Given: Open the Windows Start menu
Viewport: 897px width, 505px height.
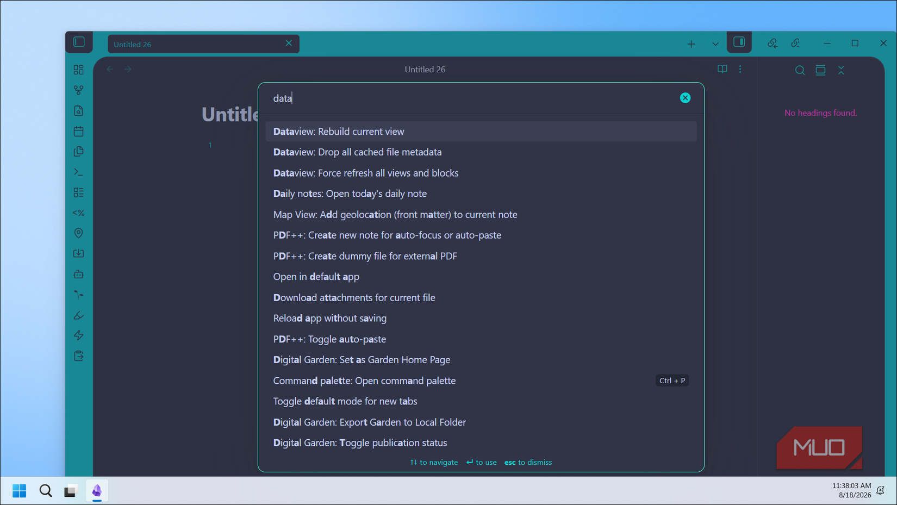Looking at the screenshot, I should pos(20,491).
